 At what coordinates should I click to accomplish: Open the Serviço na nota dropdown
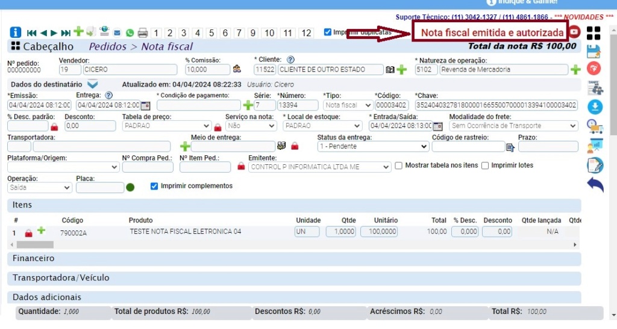(251, 126)
